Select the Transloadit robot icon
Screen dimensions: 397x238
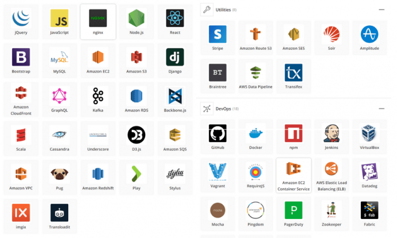(59, 213)
